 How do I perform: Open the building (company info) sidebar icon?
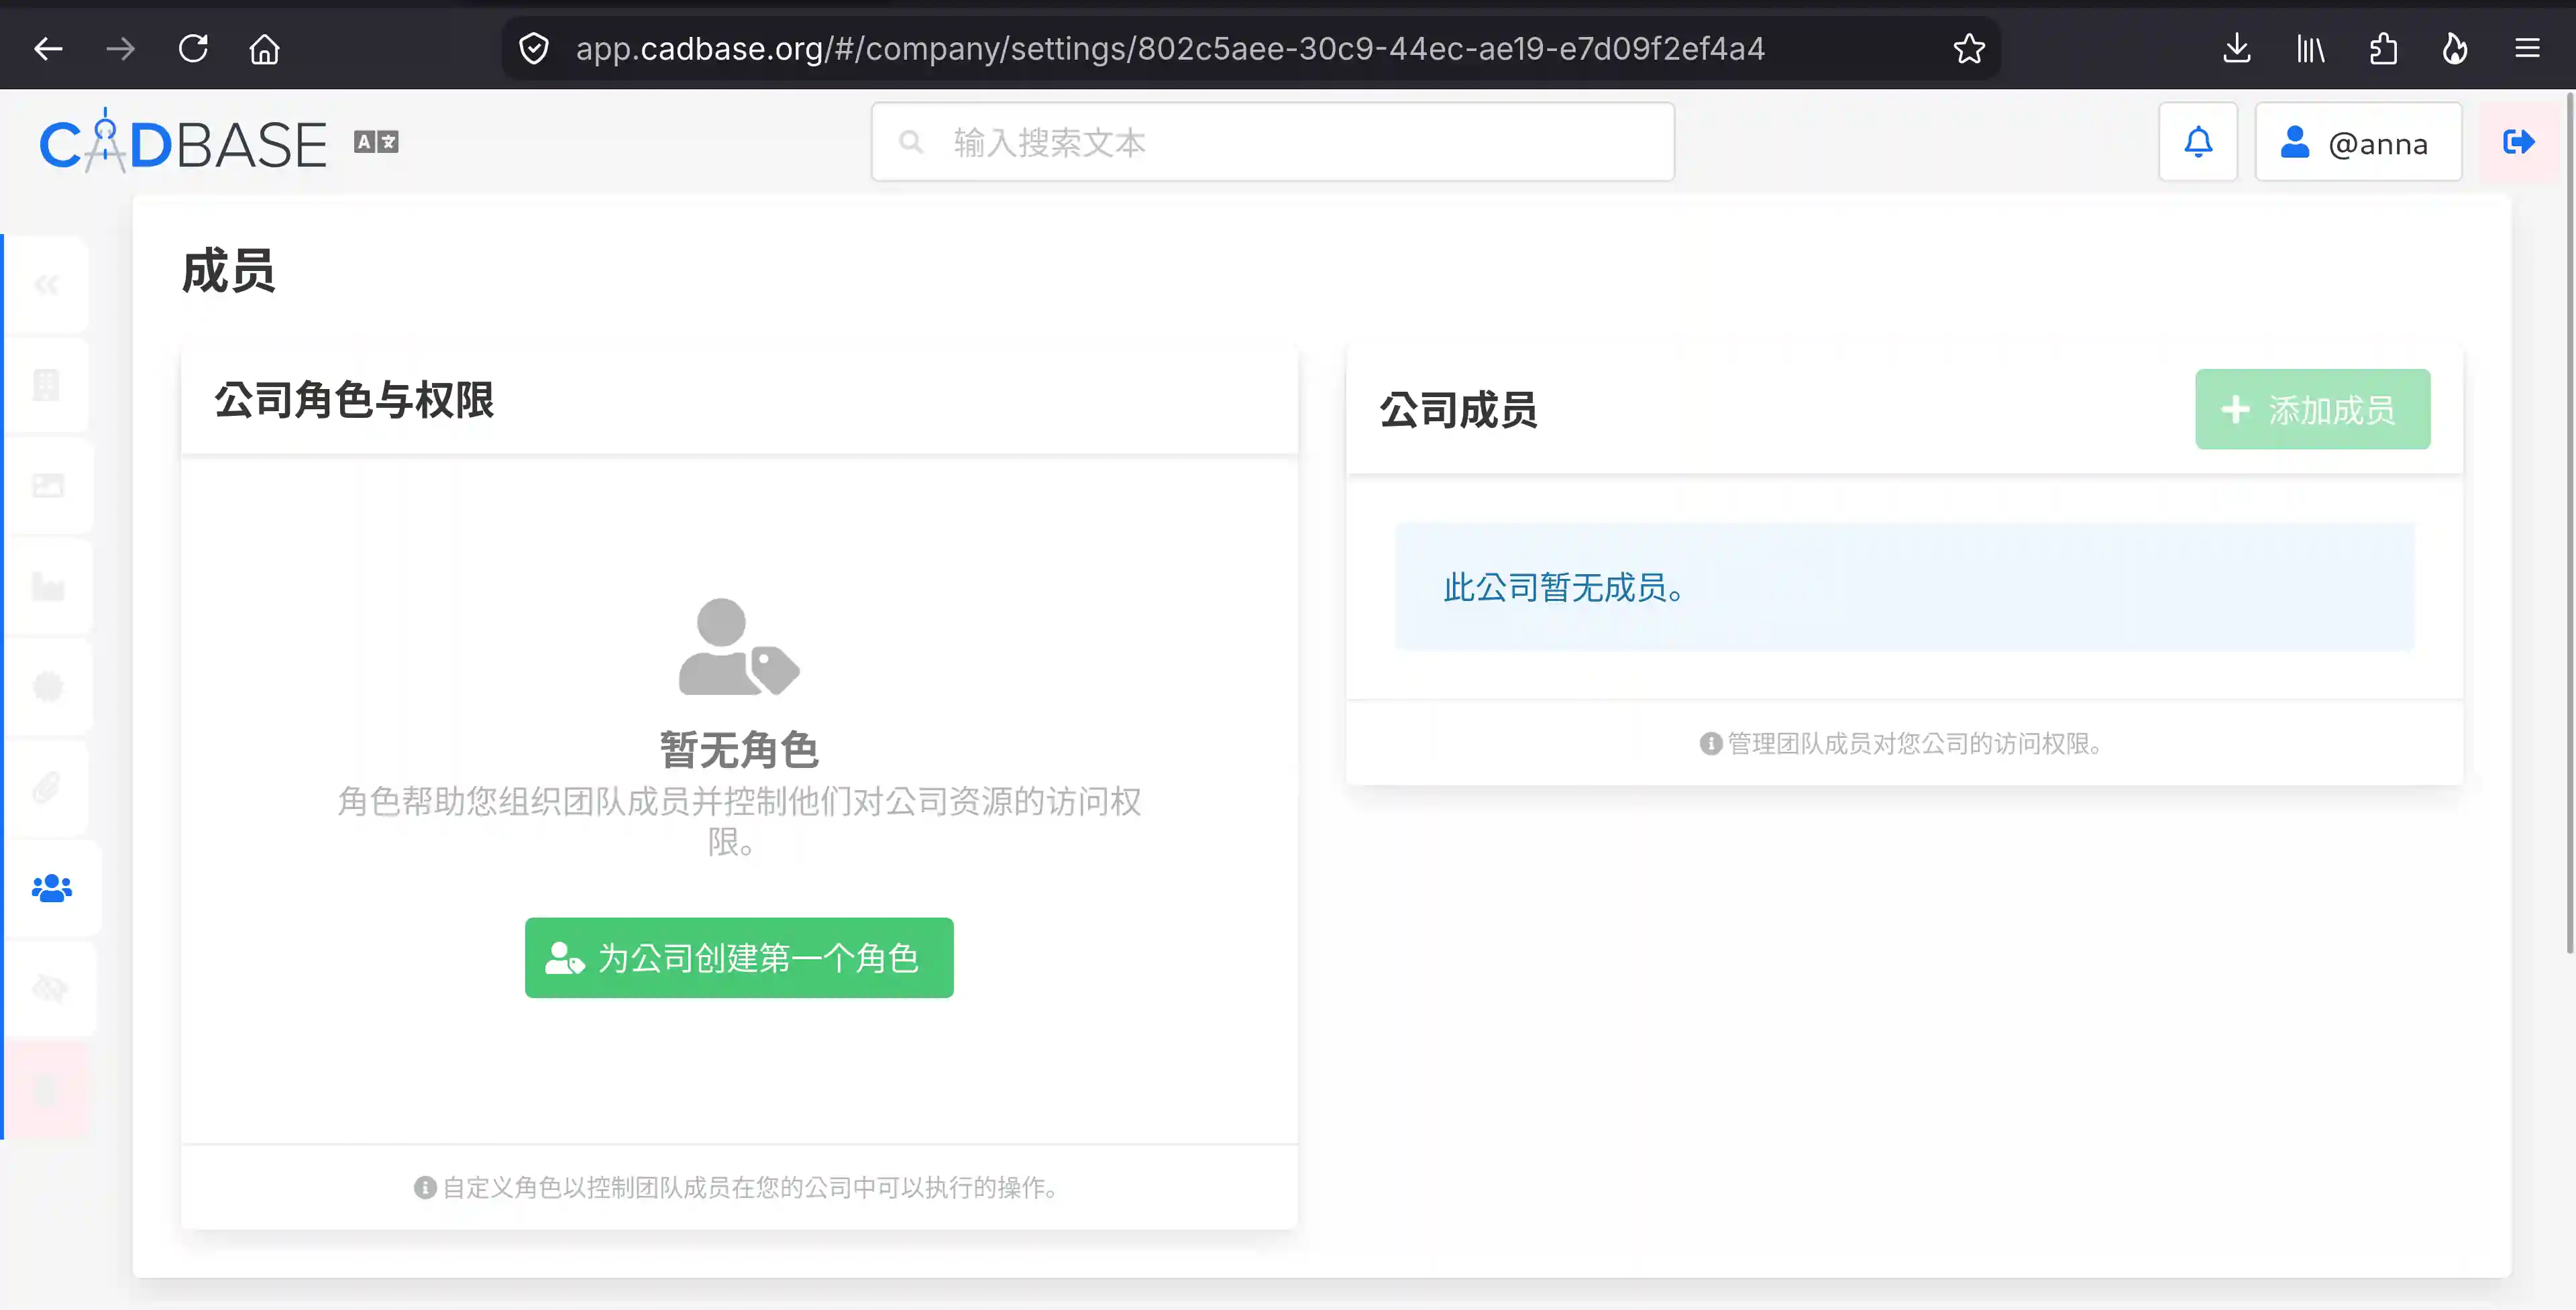[x=47, y=385]
